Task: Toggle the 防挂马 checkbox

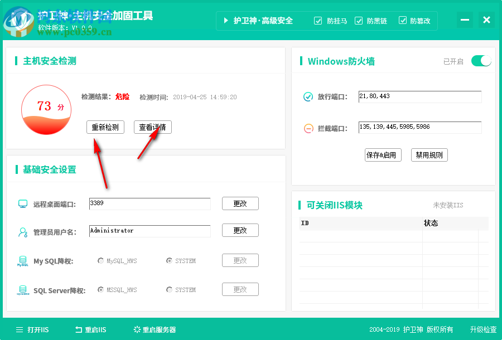Action: [318, 21]
